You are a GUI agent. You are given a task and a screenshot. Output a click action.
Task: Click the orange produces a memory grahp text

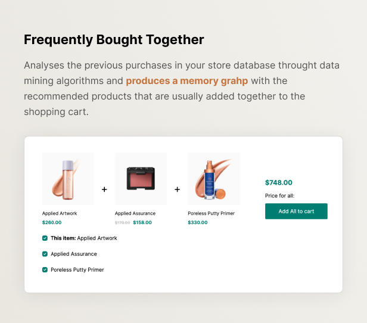coord(187,81)
